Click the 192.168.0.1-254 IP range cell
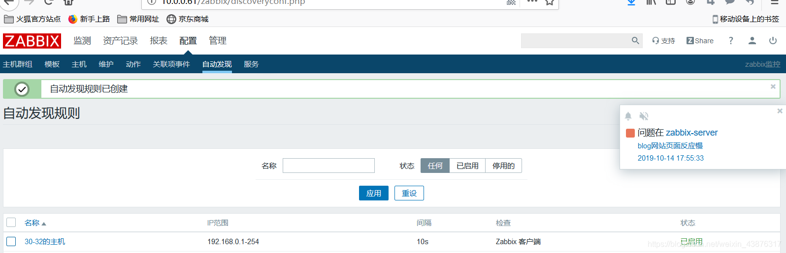 pyautogui.click(x=233, y=242)
